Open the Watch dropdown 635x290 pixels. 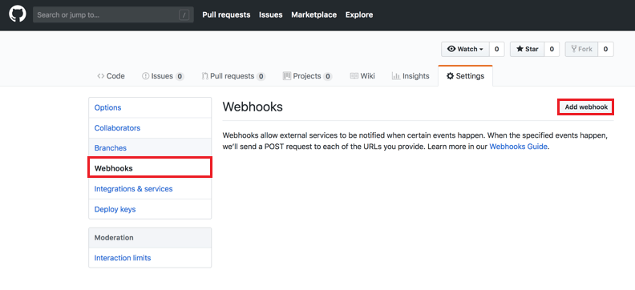tap(465, 50)
